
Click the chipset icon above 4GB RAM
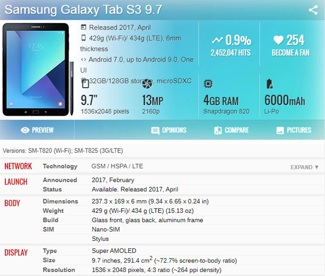pos(208,84)
